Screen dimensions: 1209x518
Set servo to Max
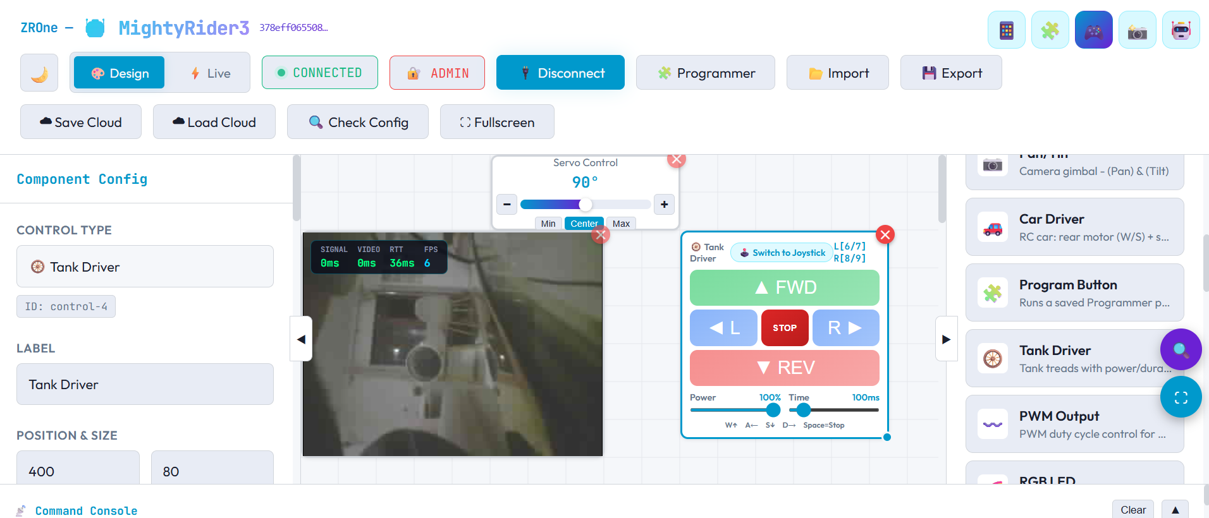click(621, 224)
